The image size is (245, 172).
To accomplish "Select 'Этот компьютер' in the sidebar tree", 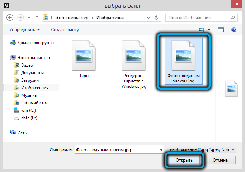I will (x=34, y=58).
